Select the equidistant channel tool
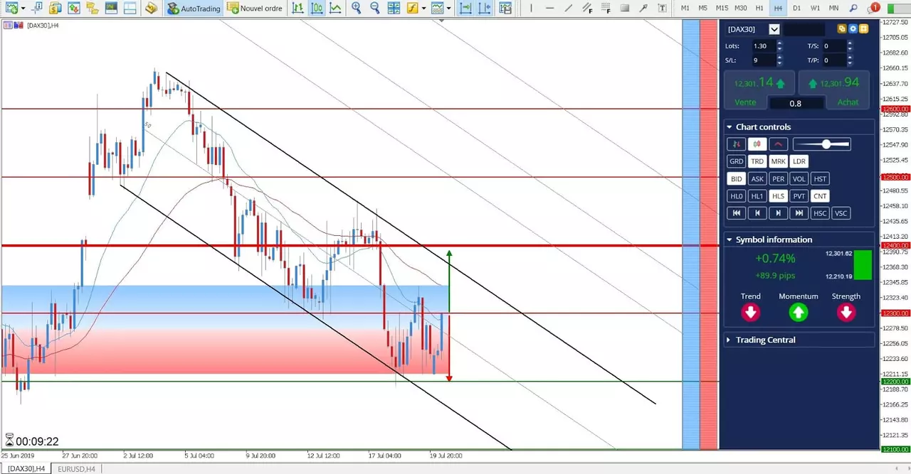 click(587, 9)
